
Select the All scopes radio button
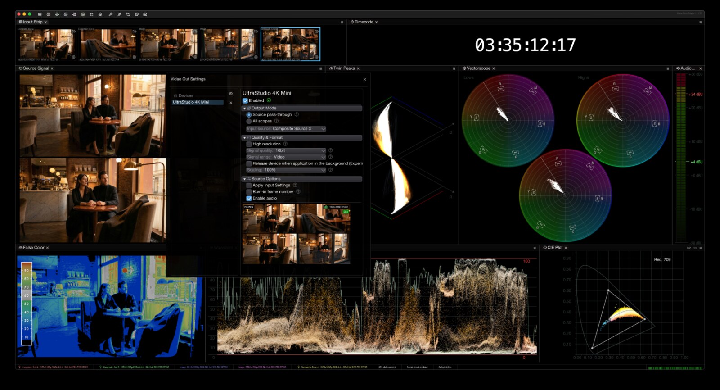[x=249, y=121]
